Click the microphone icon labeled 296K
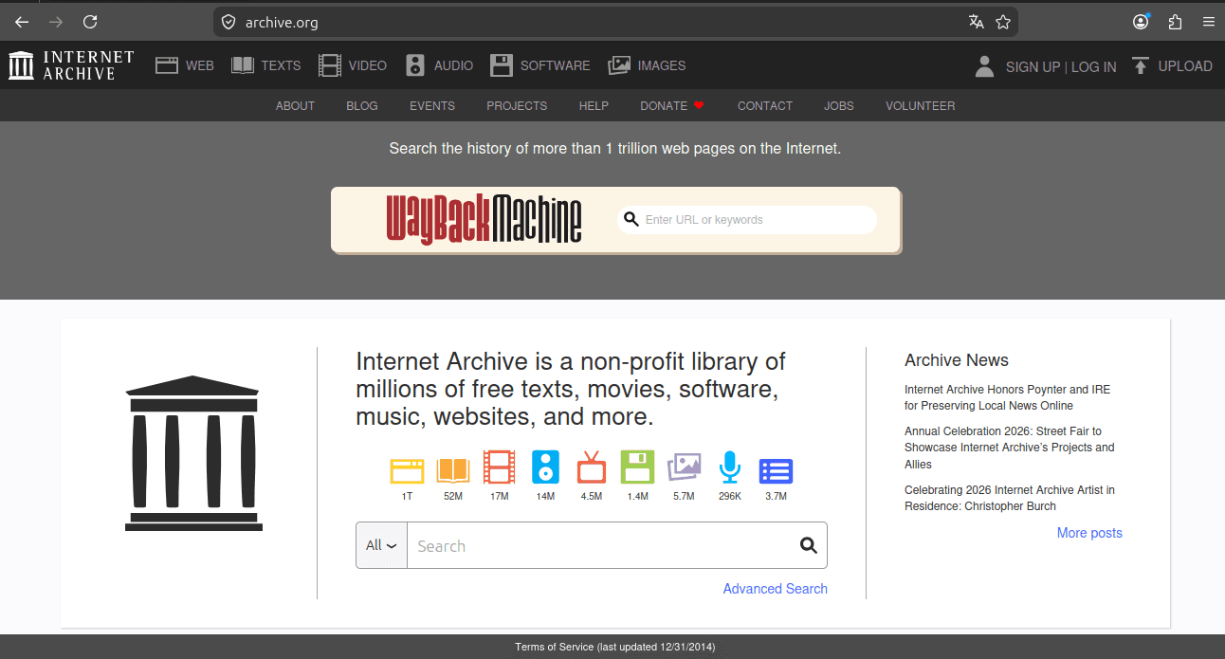This screenshot has width=1225, height=659. click(x=729, y=467)
